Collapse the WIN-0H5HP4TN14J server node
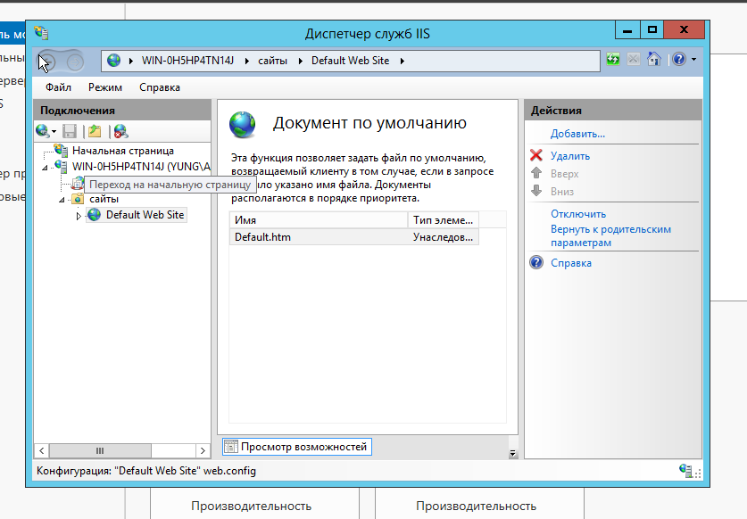 (x=45, y=168)
